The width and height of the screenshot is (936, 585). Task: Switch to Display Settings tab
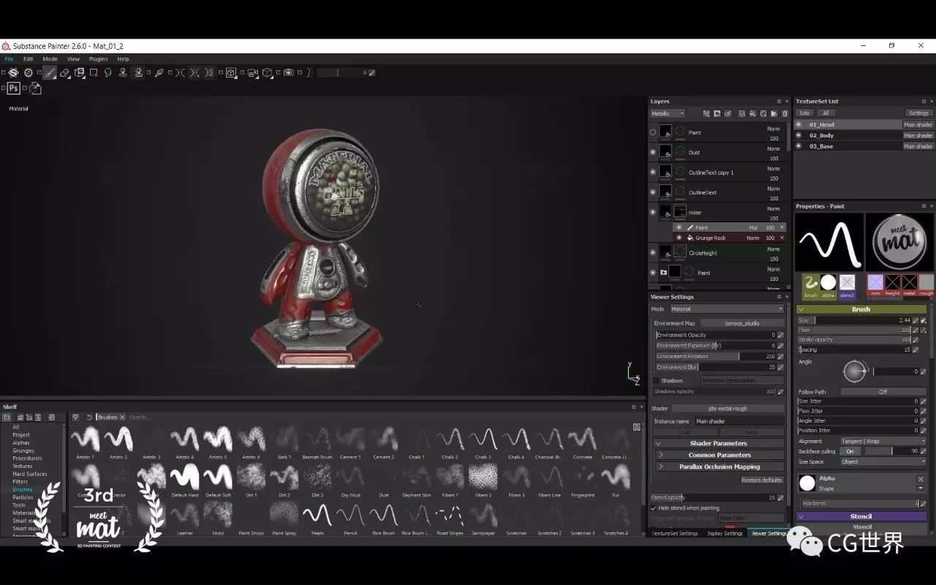coord(725,533)
